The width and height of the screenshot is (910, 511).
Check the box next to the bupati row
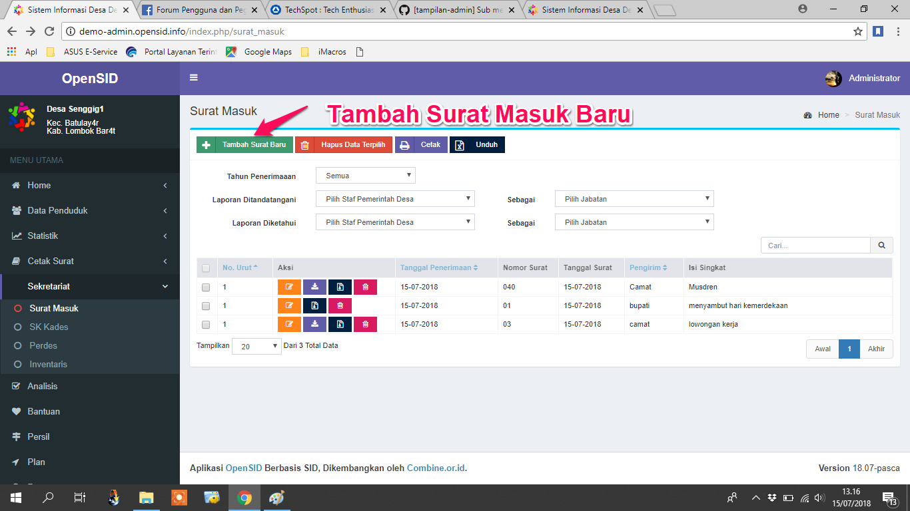[206, 305]
